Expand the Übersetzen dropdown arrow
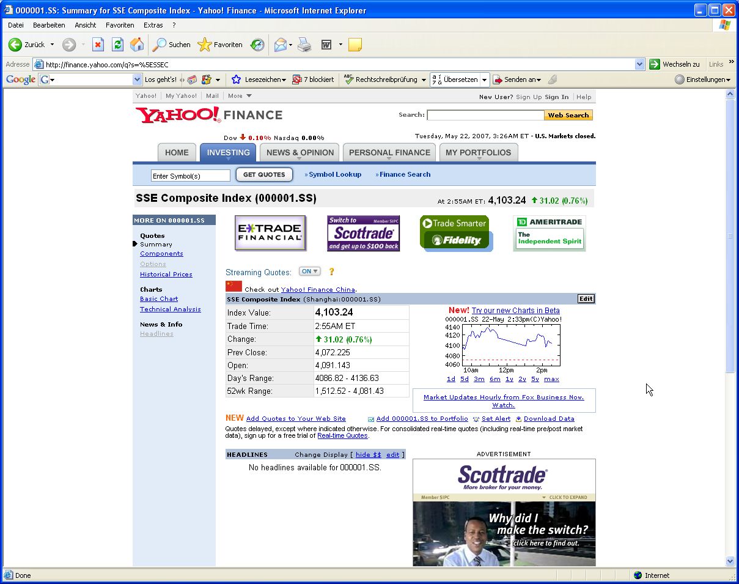 coord(485,79)
